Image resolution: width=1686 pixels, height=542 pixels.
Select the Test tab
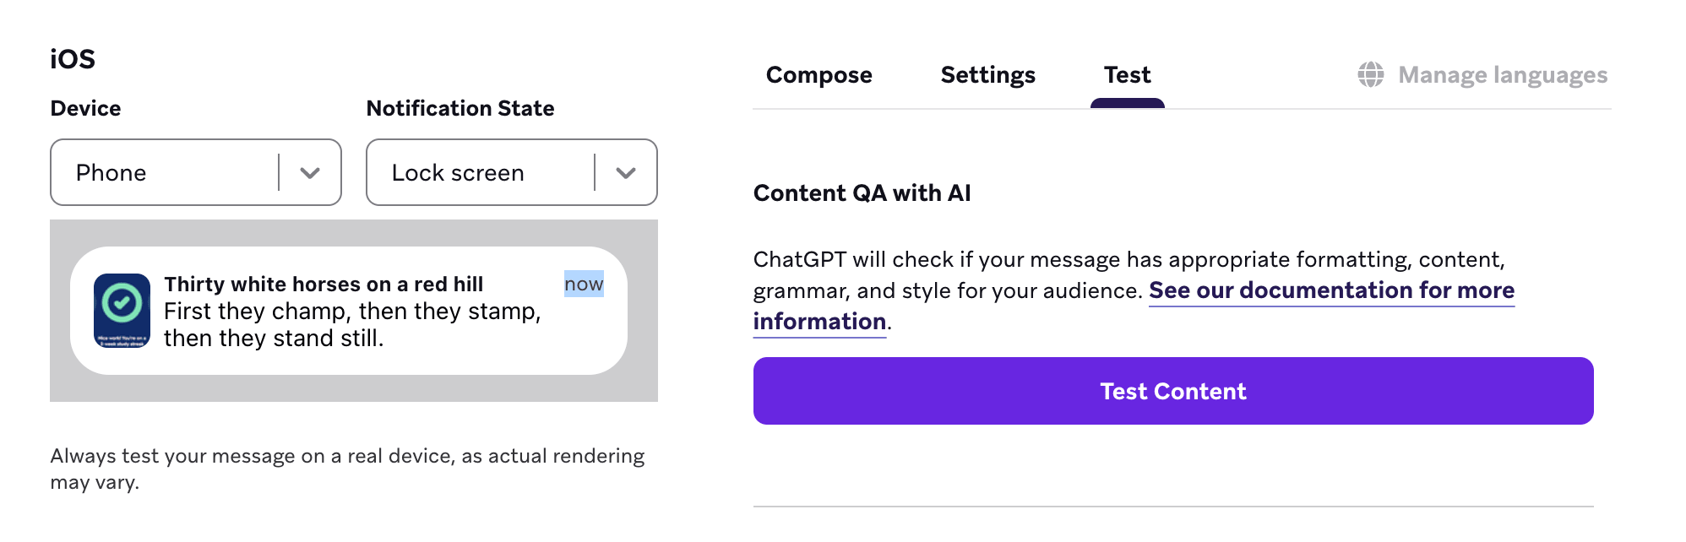point(1127,75)
